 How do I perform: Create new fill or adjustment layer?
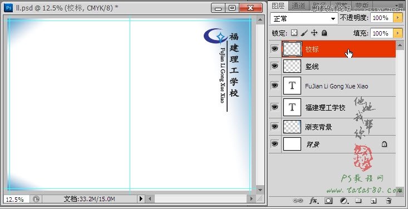tap(345, 201)
